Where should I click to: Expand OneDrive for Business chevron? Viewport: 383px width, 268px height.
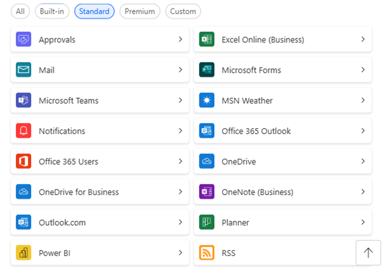[180, 192]
